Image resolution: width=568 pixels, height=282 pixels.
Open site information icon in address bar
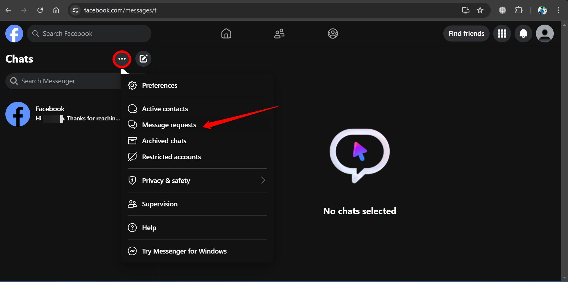(75, 10)
